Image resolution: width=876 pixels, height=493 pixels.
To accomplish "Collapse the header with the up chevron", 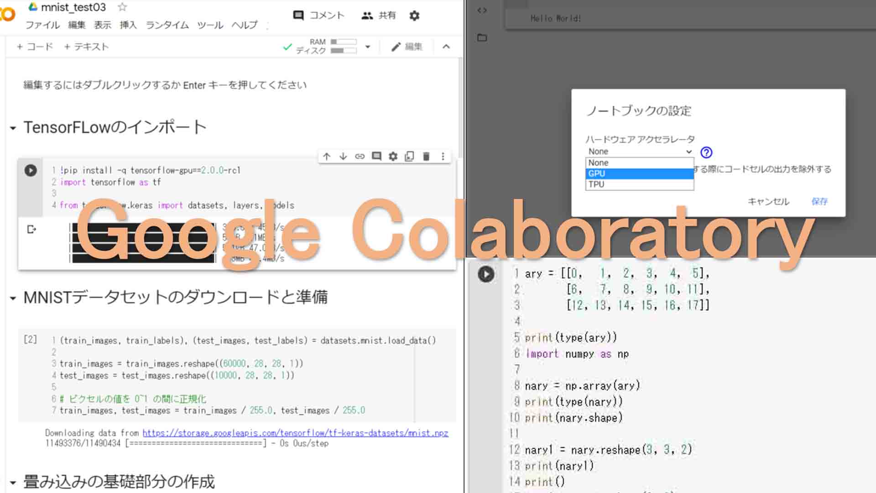I will (446, 47).
